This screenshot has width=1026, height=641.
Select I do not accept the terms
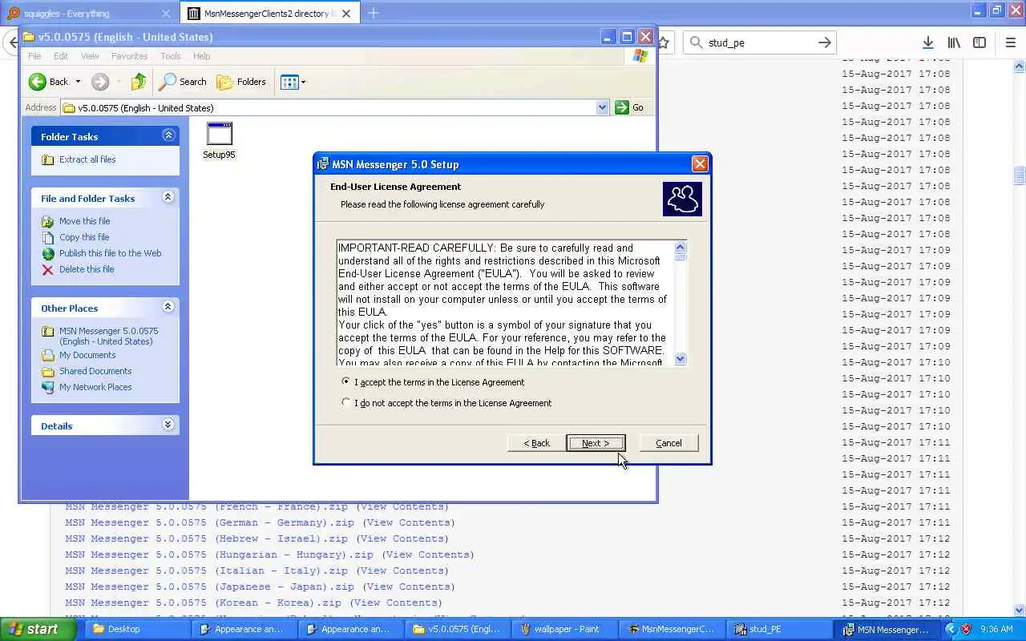coord(345,402)
